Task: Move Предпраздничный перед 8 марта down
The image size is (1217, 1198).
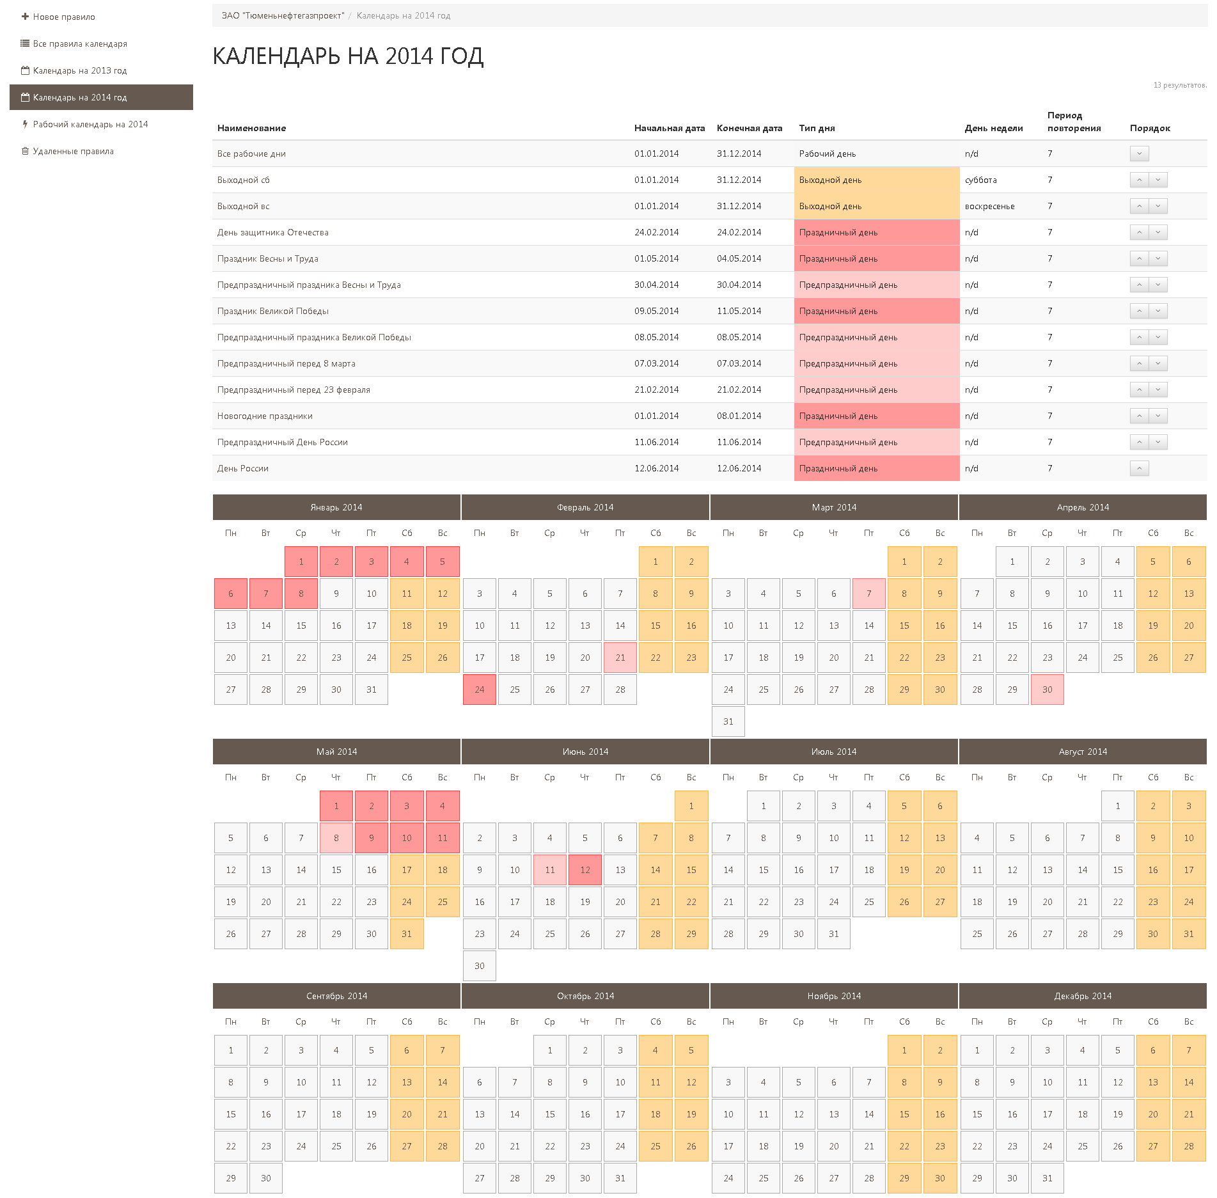Action: pos(1158,363)
